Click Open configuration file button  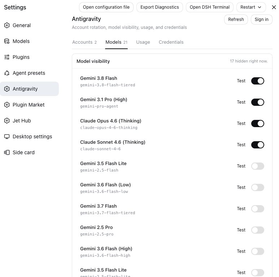tap(106, 7)
